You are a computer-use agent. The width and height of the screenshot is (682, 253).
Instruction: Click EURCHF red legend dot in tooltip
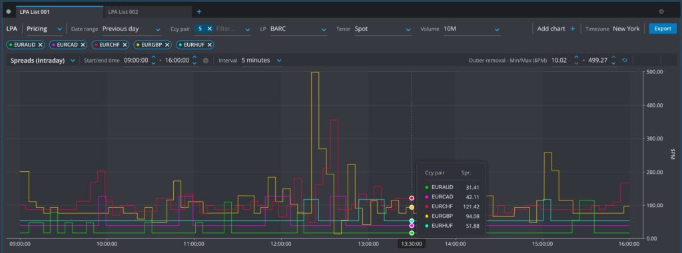(x=427, y=206)
